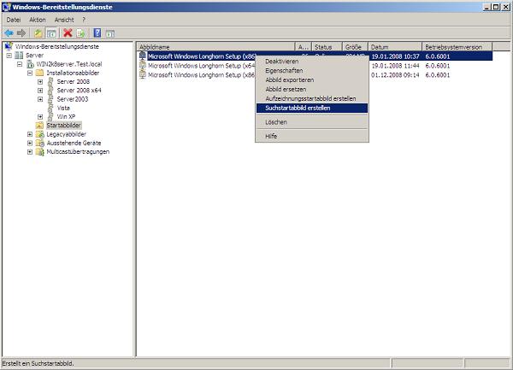513x370 pixels.
Task: Sort by the Status column header
Action: [x=327, y=47]
